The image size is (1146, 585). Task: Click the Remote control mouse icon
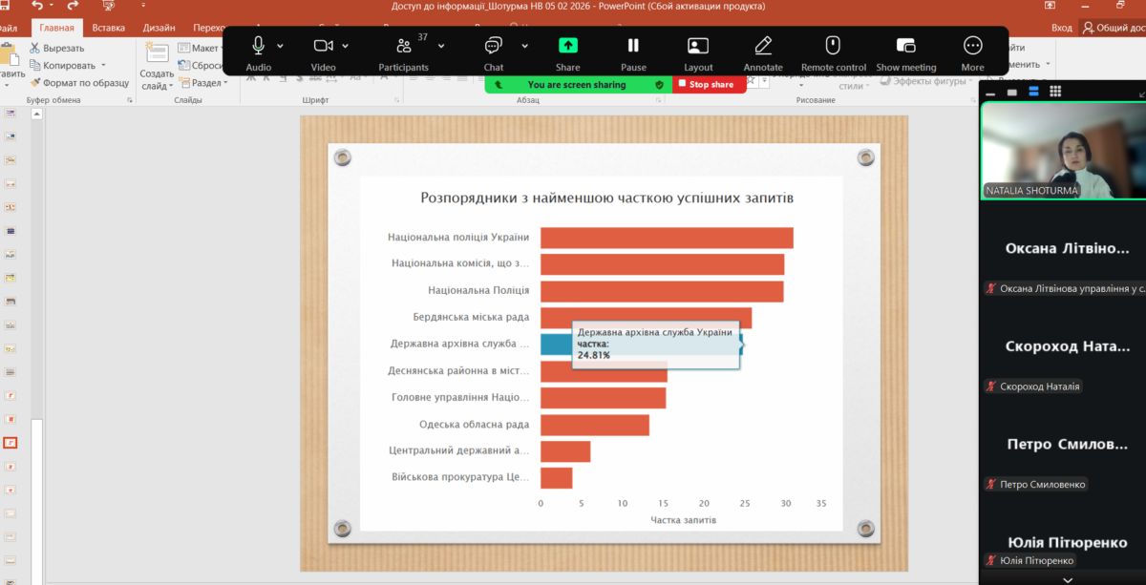tap(833, 46)
